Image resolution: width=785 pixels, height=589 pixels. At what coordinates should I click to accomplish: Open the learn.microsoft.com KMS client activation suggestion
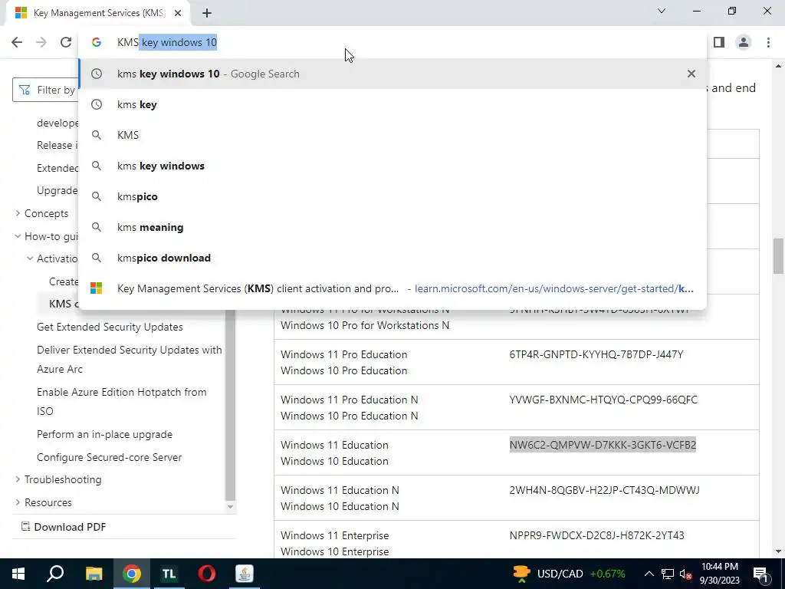point(392,288)
